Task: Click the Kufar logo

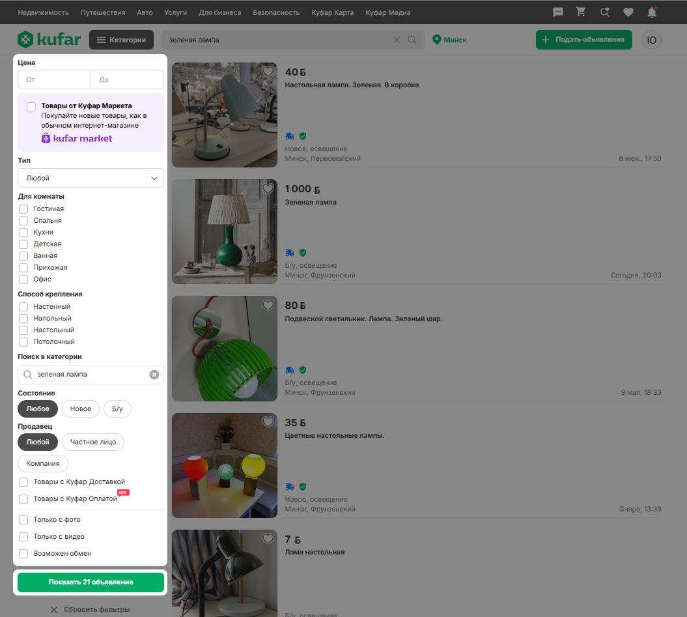Action: tap(49, 40)
